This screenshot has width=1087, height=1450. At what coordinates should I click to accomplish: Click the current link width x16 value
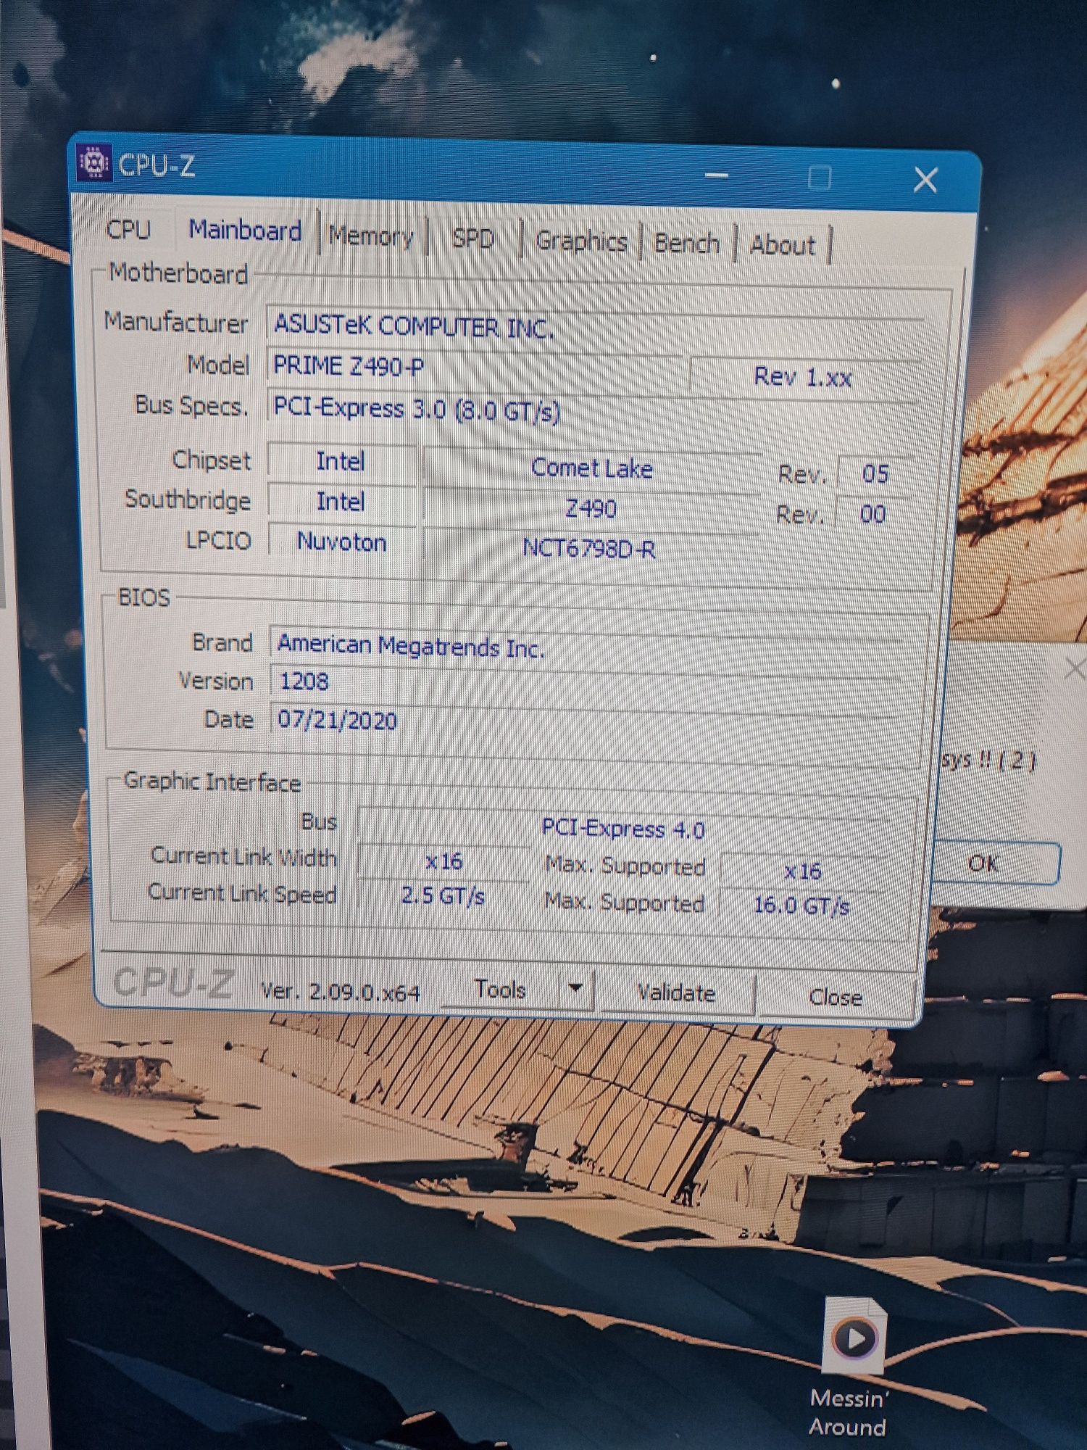[443, 861]
